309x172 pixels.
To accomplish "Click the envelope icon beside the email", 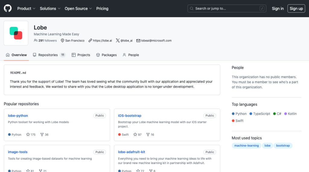I will (x=138, y=41).
